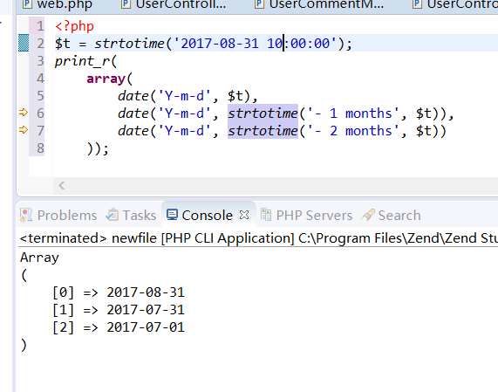Image resolution: width=498 pixels, height=392 pixels.
Task: Click the Console monitor icon
Action: (172, 215)
